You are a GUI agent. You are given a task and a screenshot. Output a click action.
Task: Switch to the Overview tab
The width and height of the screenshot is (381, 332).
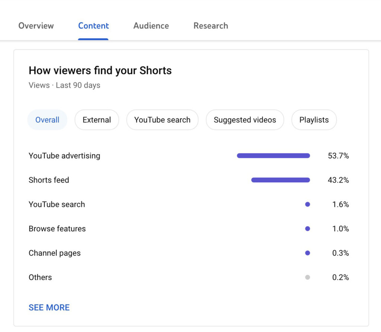coord(36,26)
